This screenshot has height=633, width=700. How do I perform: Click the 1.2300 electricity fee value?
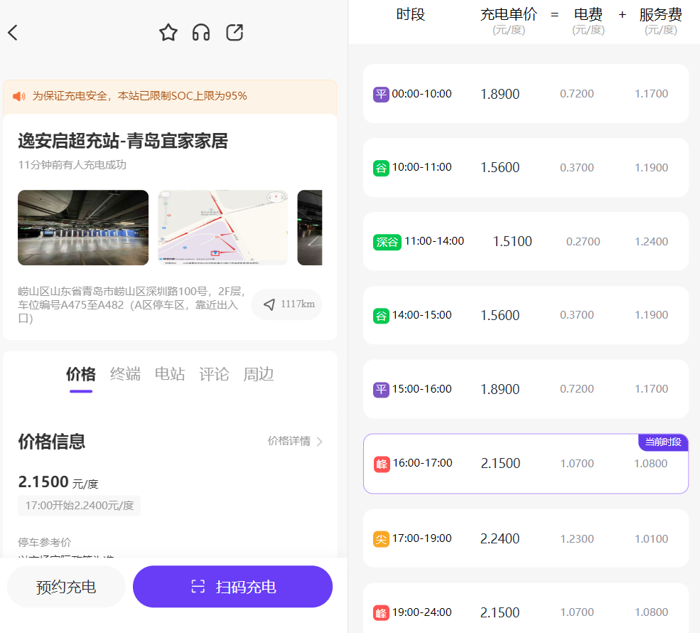pyautogui.click(x=577, y=538)
